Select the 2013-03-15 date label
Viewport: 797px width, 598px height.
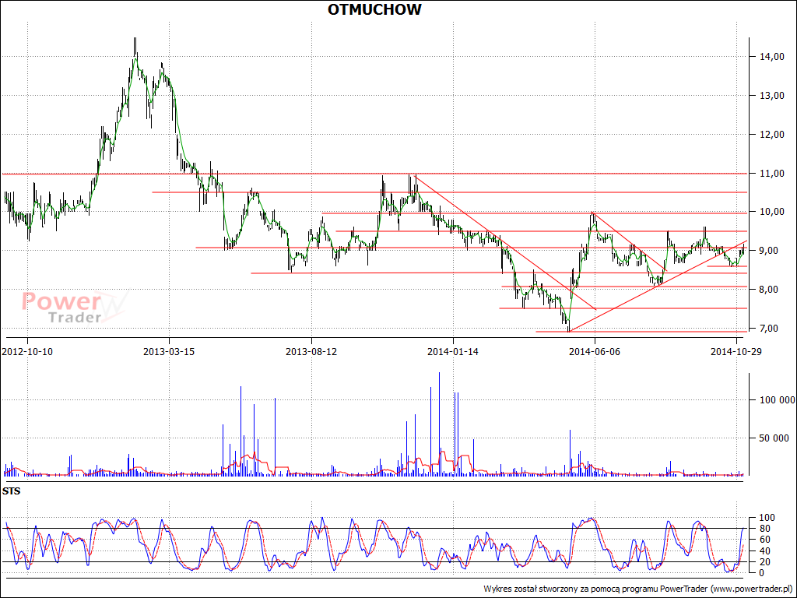pyautogui.click(x=169, y=351)
